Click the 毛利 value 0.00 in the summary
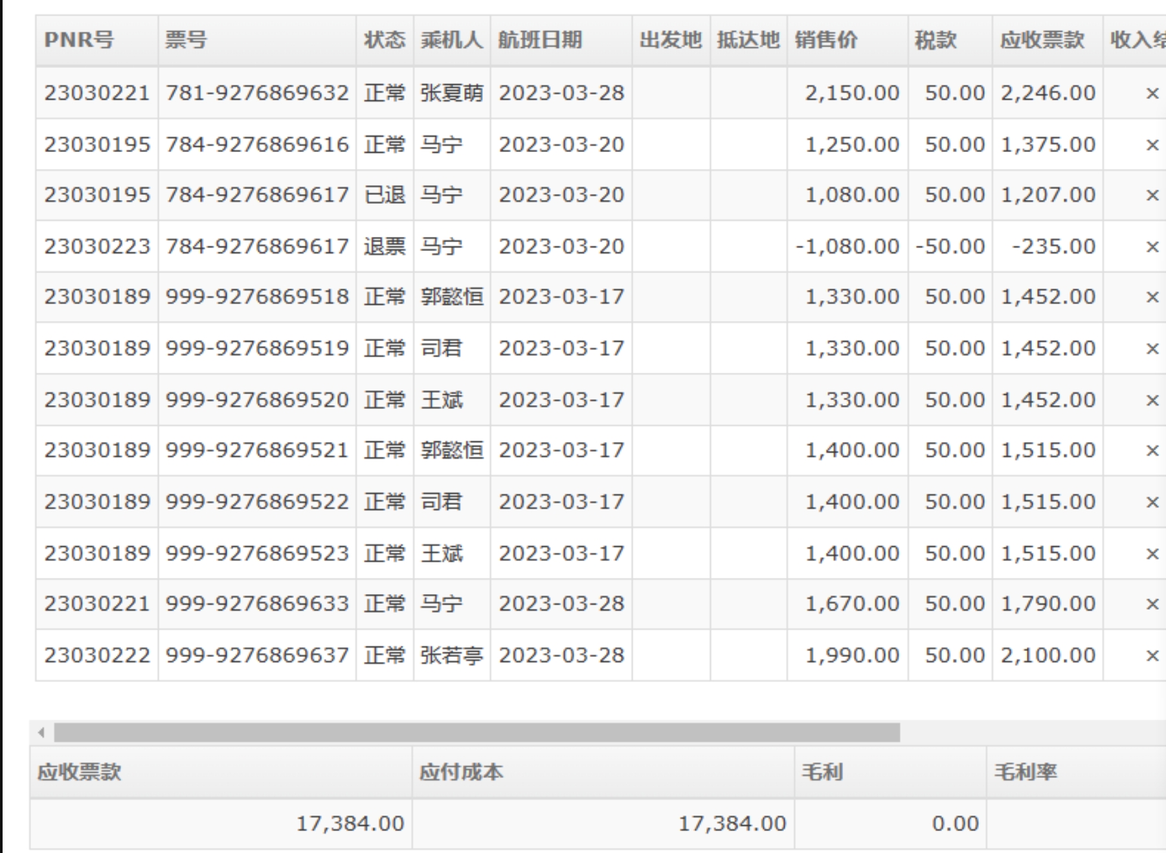This screenshot has height=853, width=1166. point(955,823)
